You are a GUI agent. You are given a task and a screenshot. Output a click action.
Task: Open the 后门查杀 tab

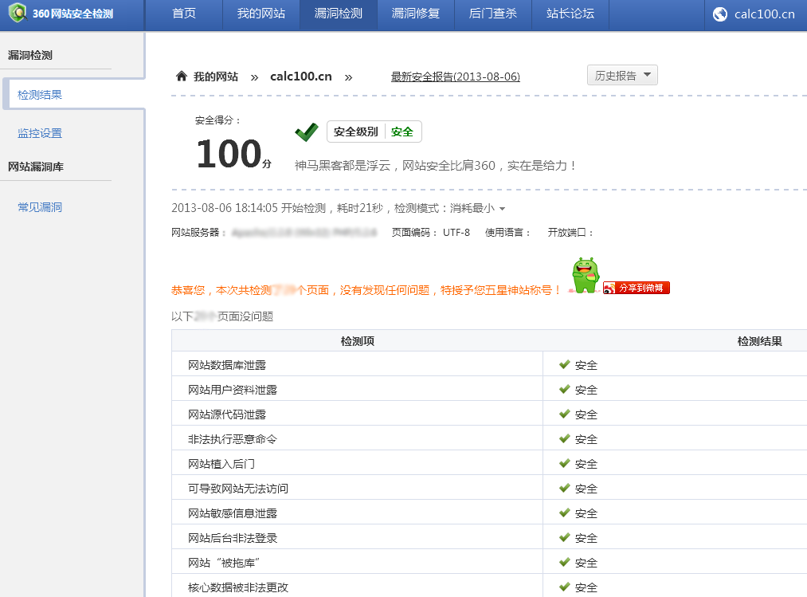click(493, 14)
